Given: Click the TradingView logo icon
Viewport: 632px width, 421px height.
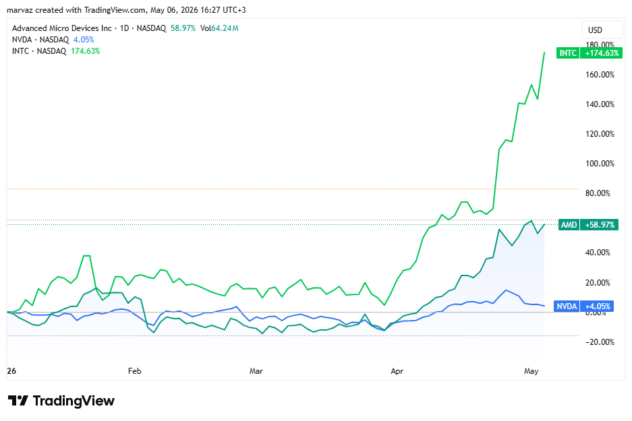Looking at the screenshot, I should (18, 401).
